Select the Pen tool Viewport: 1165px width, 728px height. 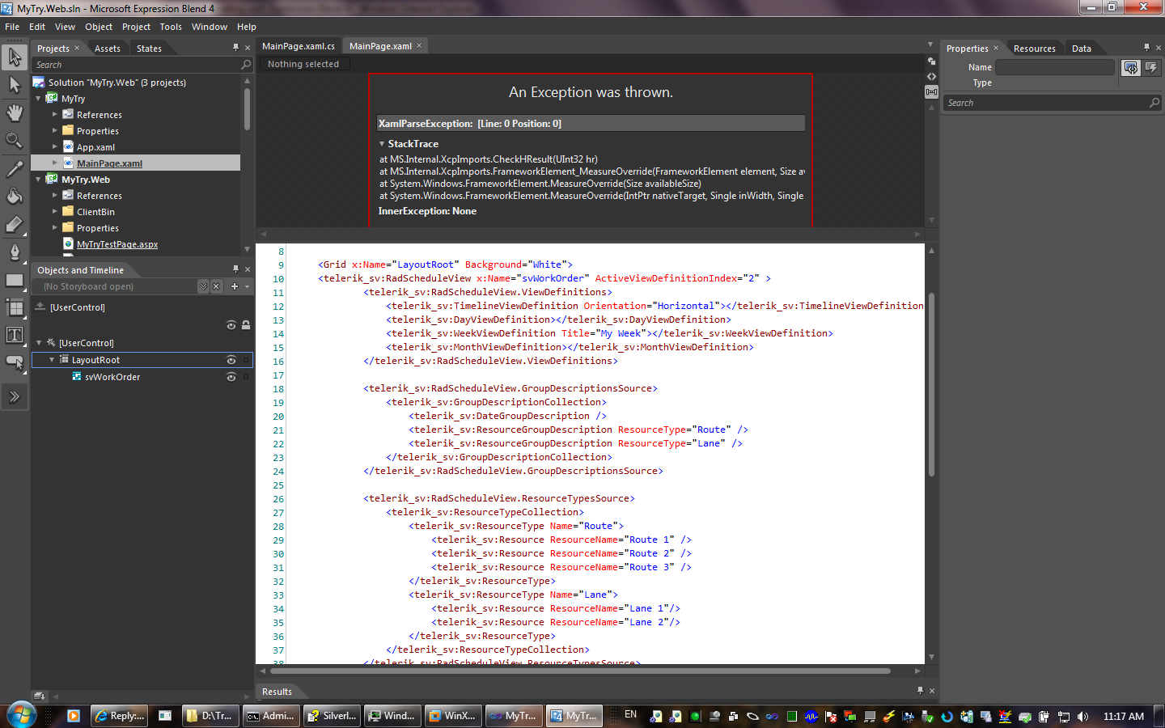pyautogui.click(x=15, y=252)
